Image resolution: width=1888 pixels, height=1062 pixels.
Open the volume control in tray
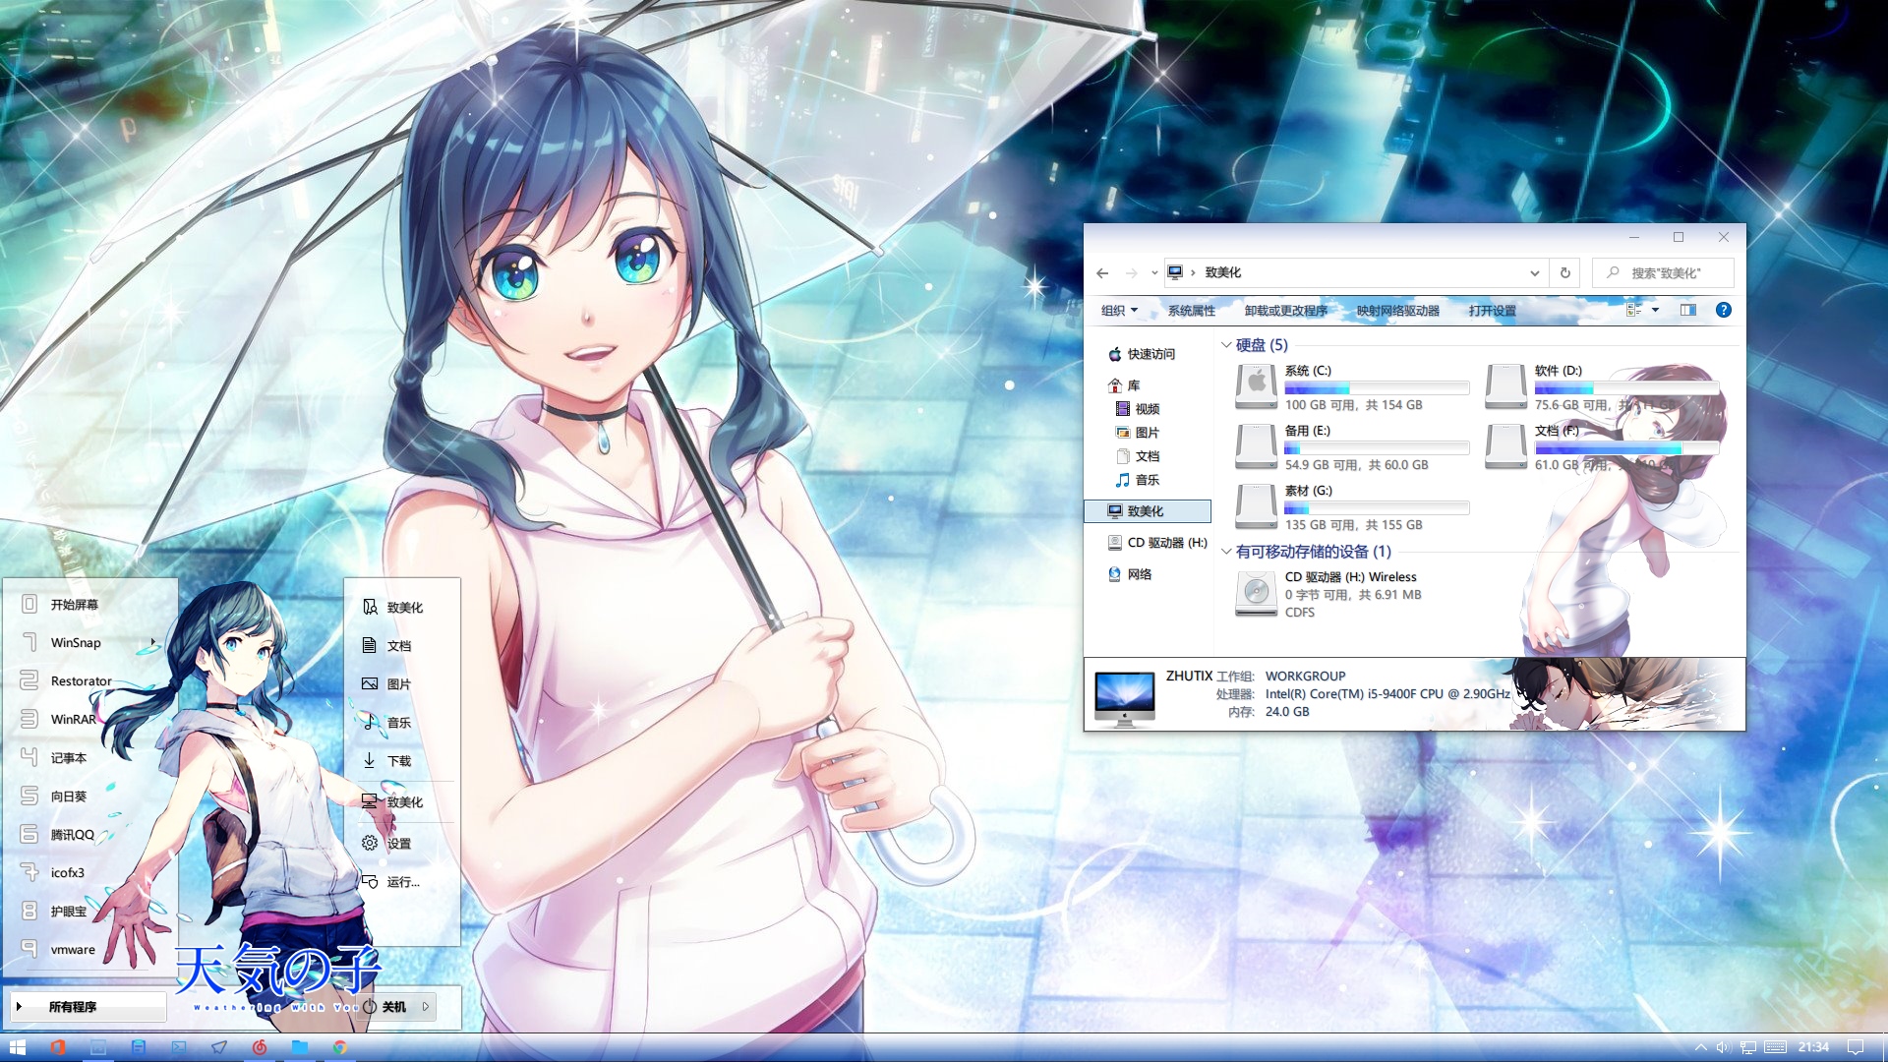click(1724, 1047)
